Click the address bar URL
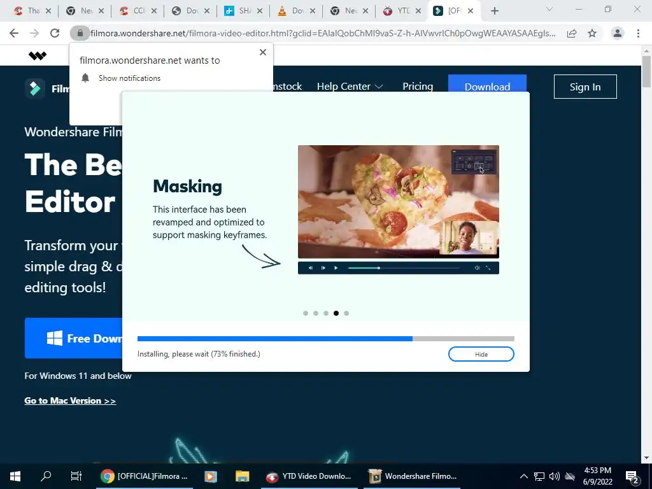This screenshot has height=489, width=652. 323,33
